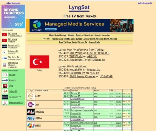156x131 pixels.
Task: Open LyngSat Stream link in 360 row
Action: point(78,107)
